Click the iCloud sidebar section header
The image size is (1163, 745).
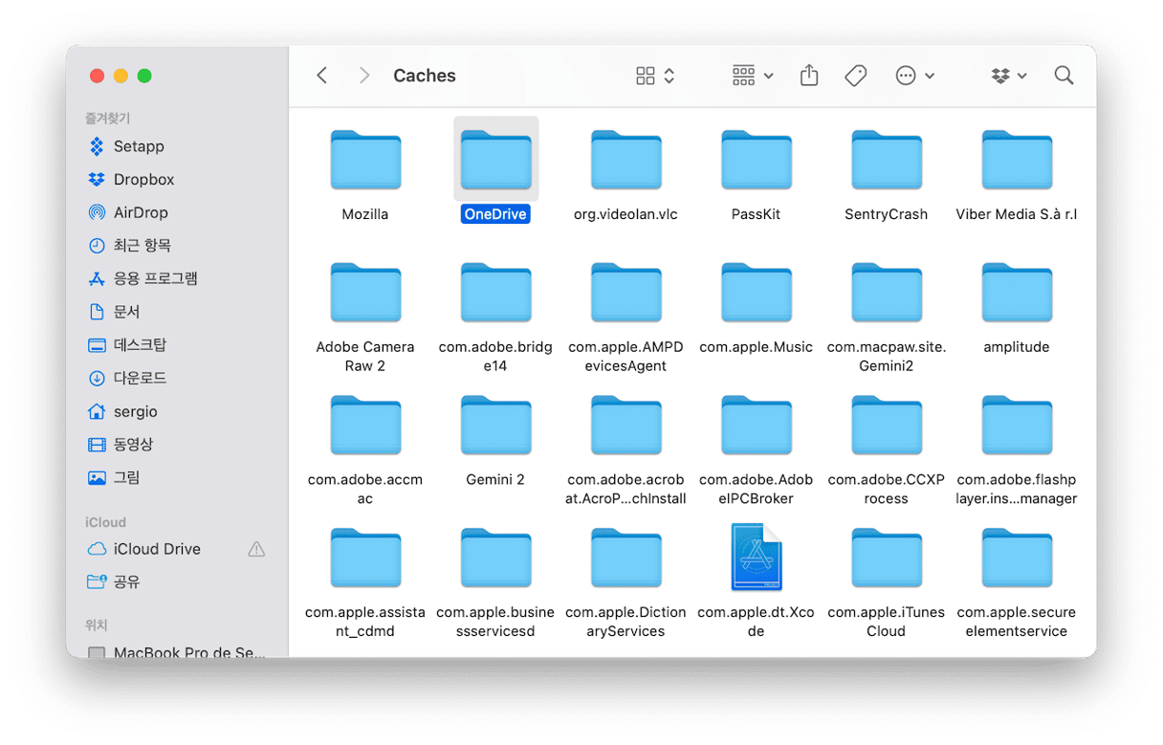[x=105, y=522]
